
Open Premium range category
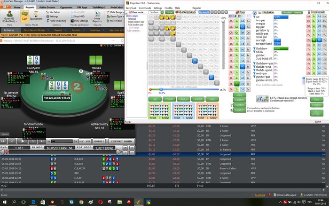[x=132, y=19]
